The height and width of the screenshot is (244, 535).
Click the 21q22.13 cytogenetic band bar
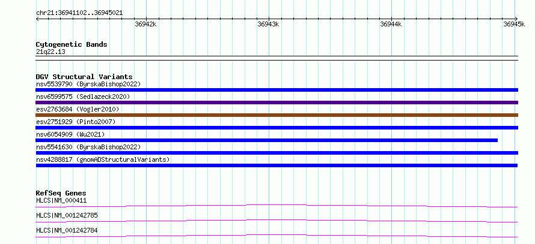point(277,58)
